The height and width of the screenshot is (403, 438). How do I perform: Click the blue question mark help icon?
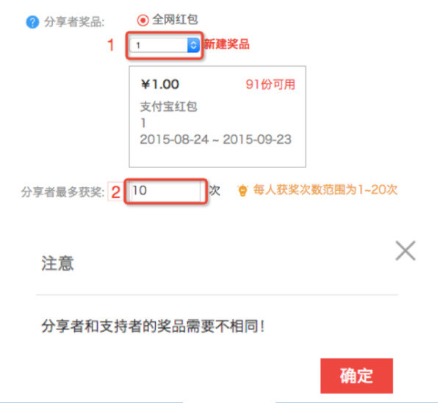point(32,22)
